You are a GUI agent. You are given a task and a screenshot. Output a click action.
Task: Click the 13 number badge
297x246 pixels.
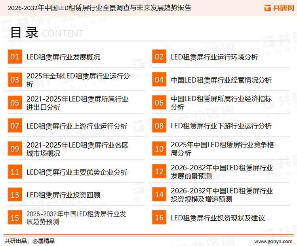[x=15, y=195]
